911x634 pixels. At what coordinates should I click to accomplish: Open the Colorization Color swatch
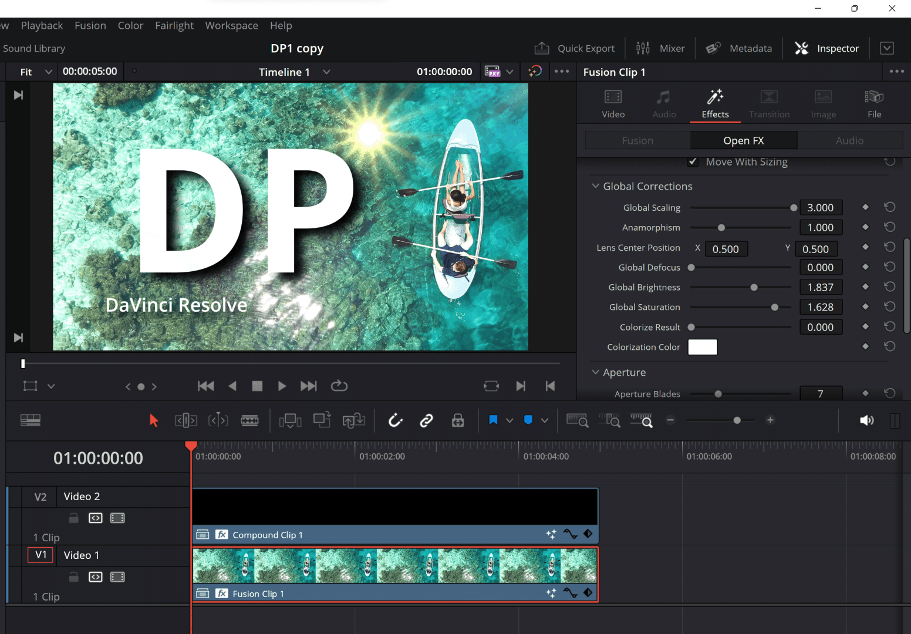(702, 347)
